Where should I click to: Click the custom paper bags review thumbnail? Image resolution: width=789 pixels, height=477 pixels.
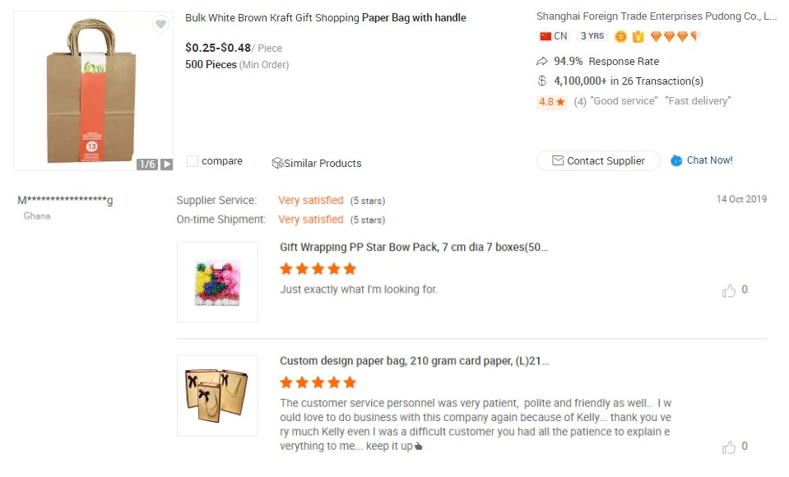tap(217, 396)
